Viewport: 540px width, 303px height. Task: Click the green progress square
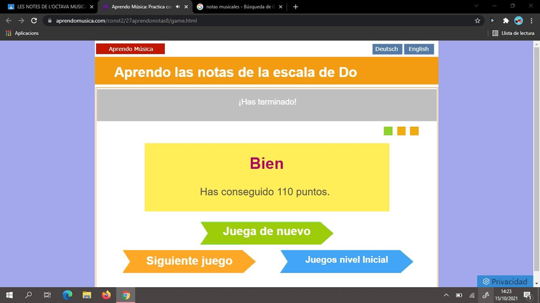[388, 131]
